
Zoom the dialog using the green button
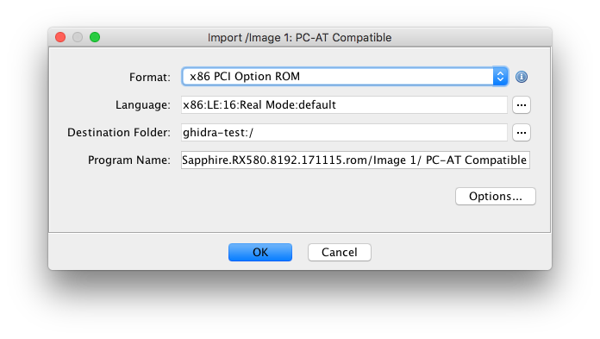coord(95,37)
